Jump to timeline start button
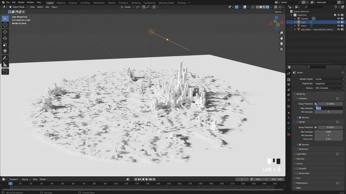 click(136, 179)
